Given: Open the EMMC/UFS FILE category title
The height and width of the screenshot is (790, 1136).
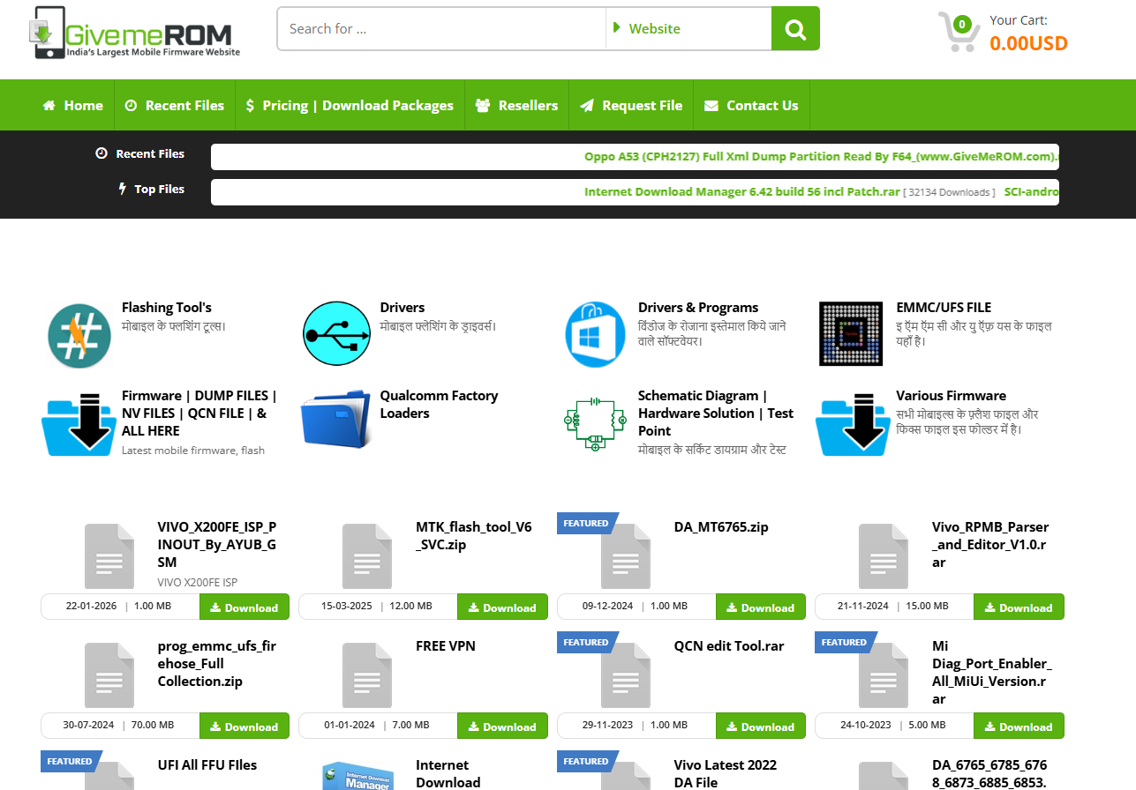Looking at the screenshot, I should click(x=944, y=308).
